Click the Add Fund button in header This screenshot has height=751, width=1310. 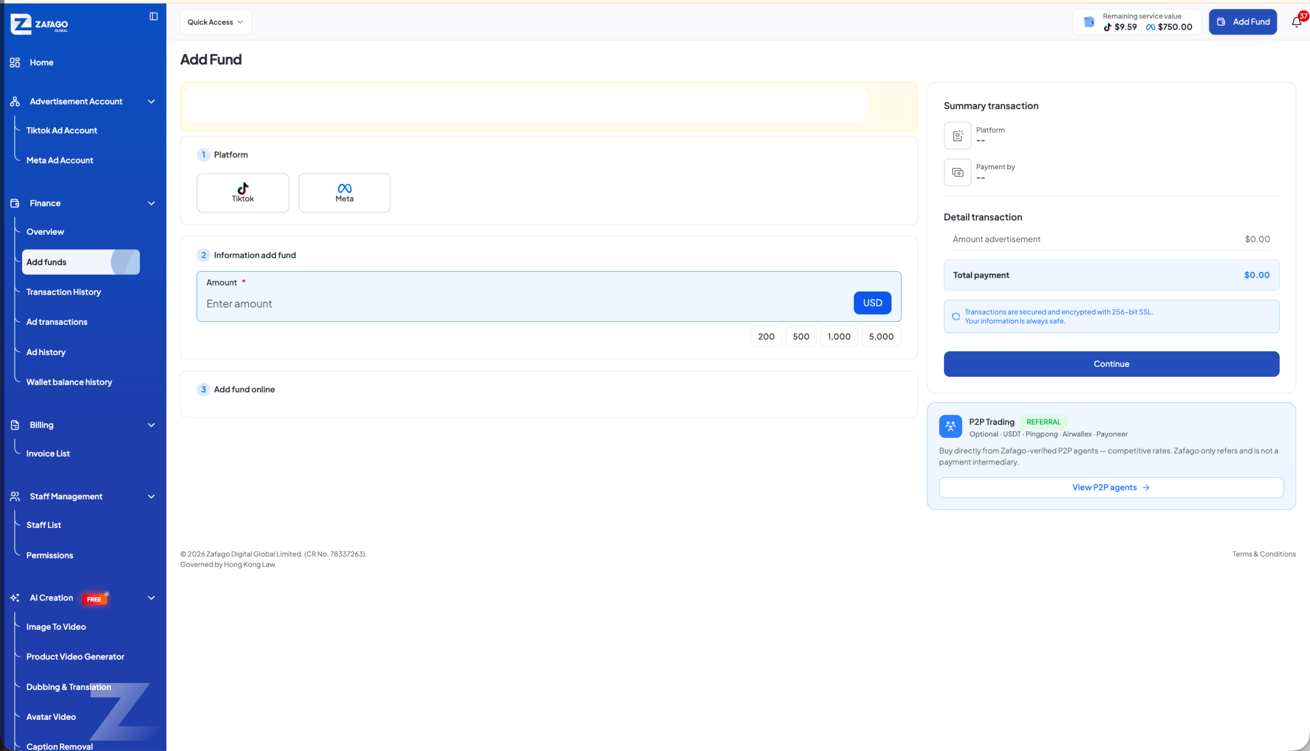tap(1242, 22)
